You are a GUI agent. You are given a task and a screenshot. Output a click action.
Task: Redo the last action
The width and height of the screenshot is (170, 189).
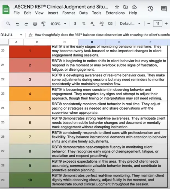[26, 24]
